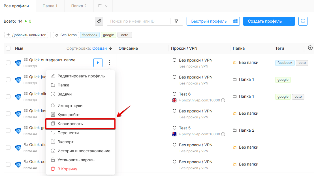Screen dimensions: 314x176
Task: Tick the checkbox for the Quick las profile
Action: (x=8, y=114)
